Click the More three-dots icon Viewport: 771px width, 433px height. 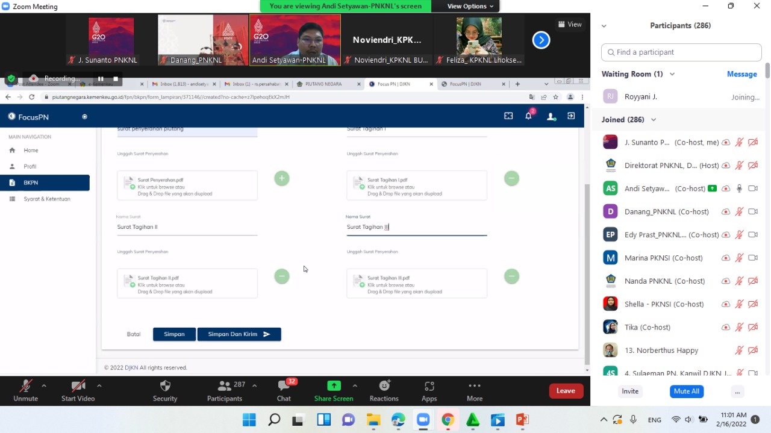(474, 386)
